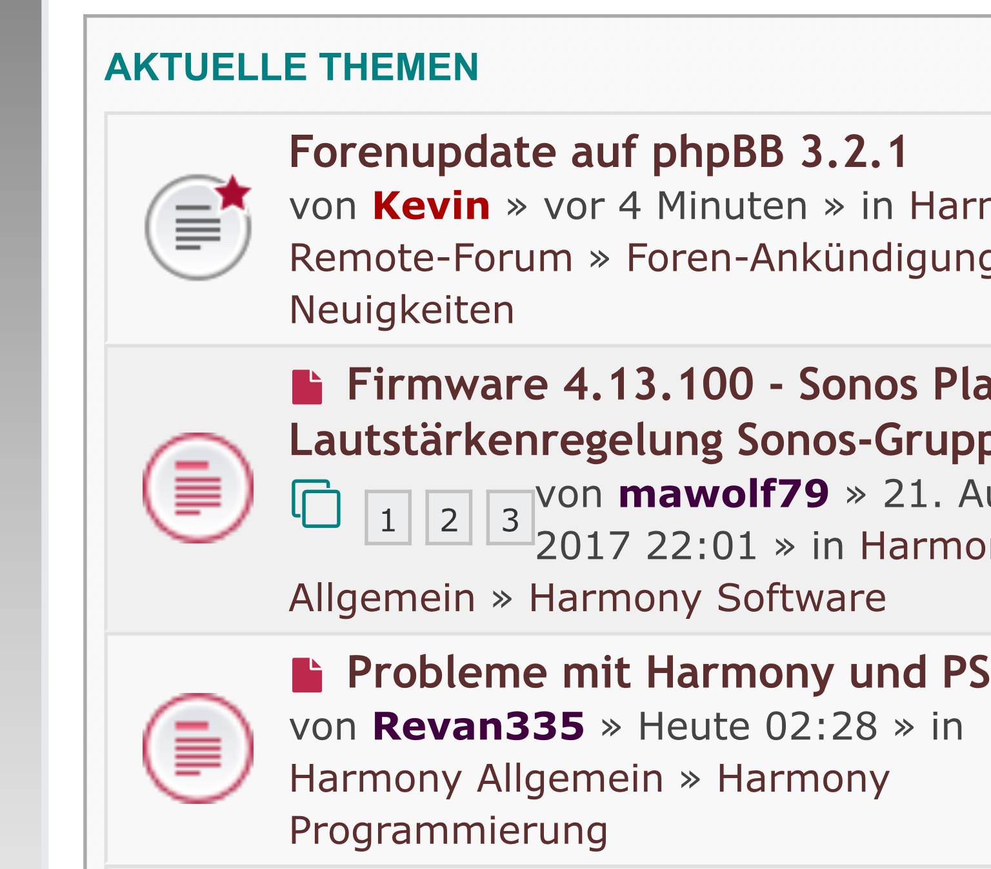The image size is (991, 869).
Task: Open the Allgemein forum link under Firmware
Action: point(382,598)
